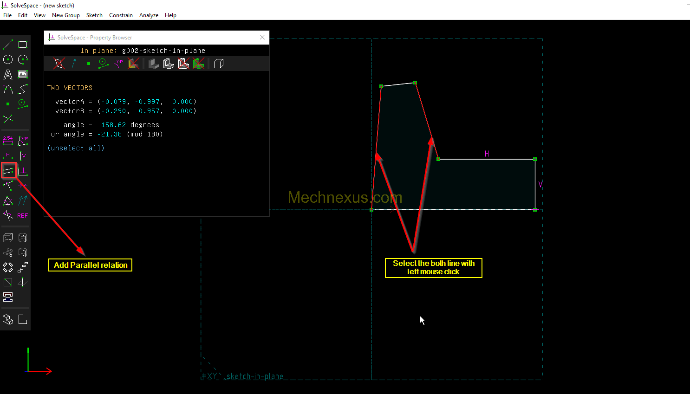The width and height of the screenshot is (690, 394).
Task: Click the new extrude group icon
Action: click(x=8, y=238)
